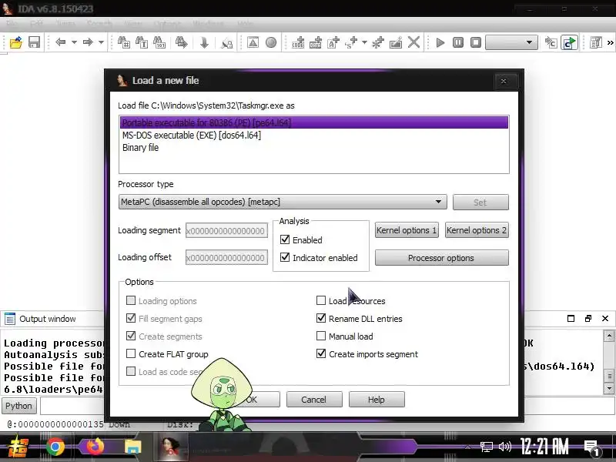
Task: Uncheck Rename DLL entries
Action: [x=321, y=318]
